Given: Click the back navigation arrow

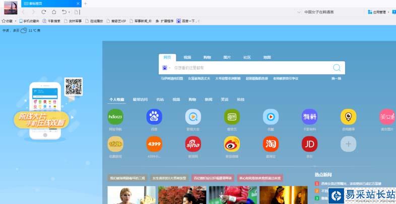Looking at the screenshot, I should point(23,12).
